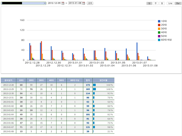Click total 172 in 2012-12-28 row
The width and height of the screenshot is (182, 136).
(x=88, y=85)
